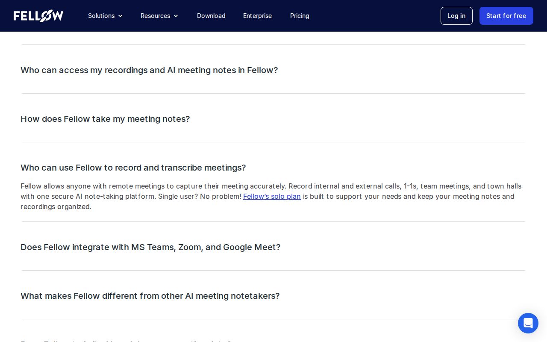This screenshot has width=547, height=342.
Task: Click Start for free button
Action: 506,16
